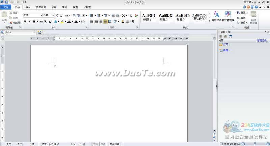
Task: Open the font name dropdown (宋体)
Action: [x=41, y=15]
